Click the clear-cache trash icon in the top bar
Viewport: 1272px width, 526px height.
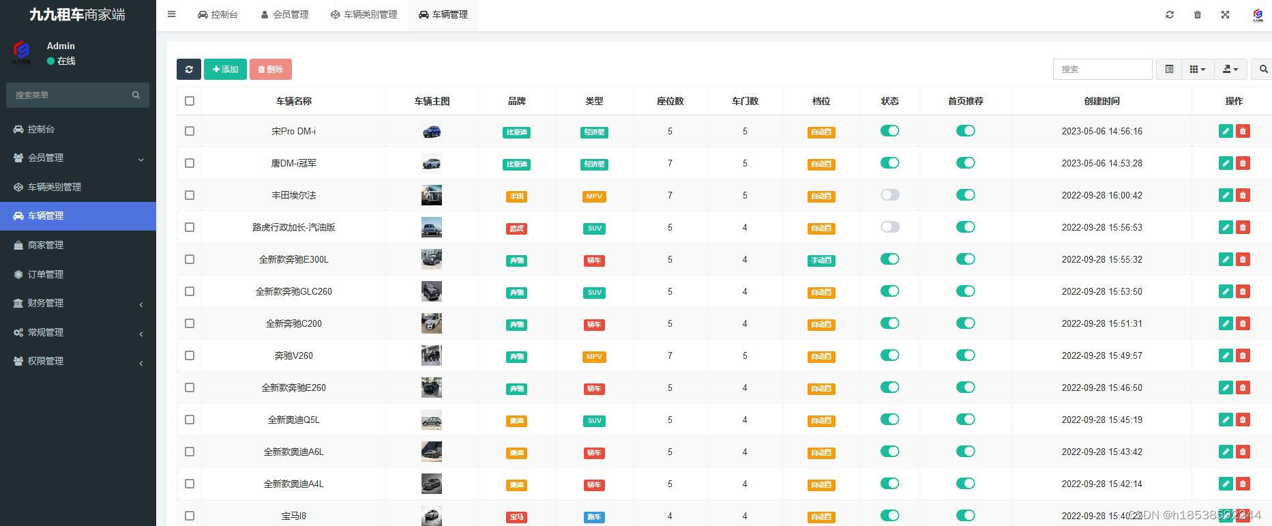tap(1198, 14)
